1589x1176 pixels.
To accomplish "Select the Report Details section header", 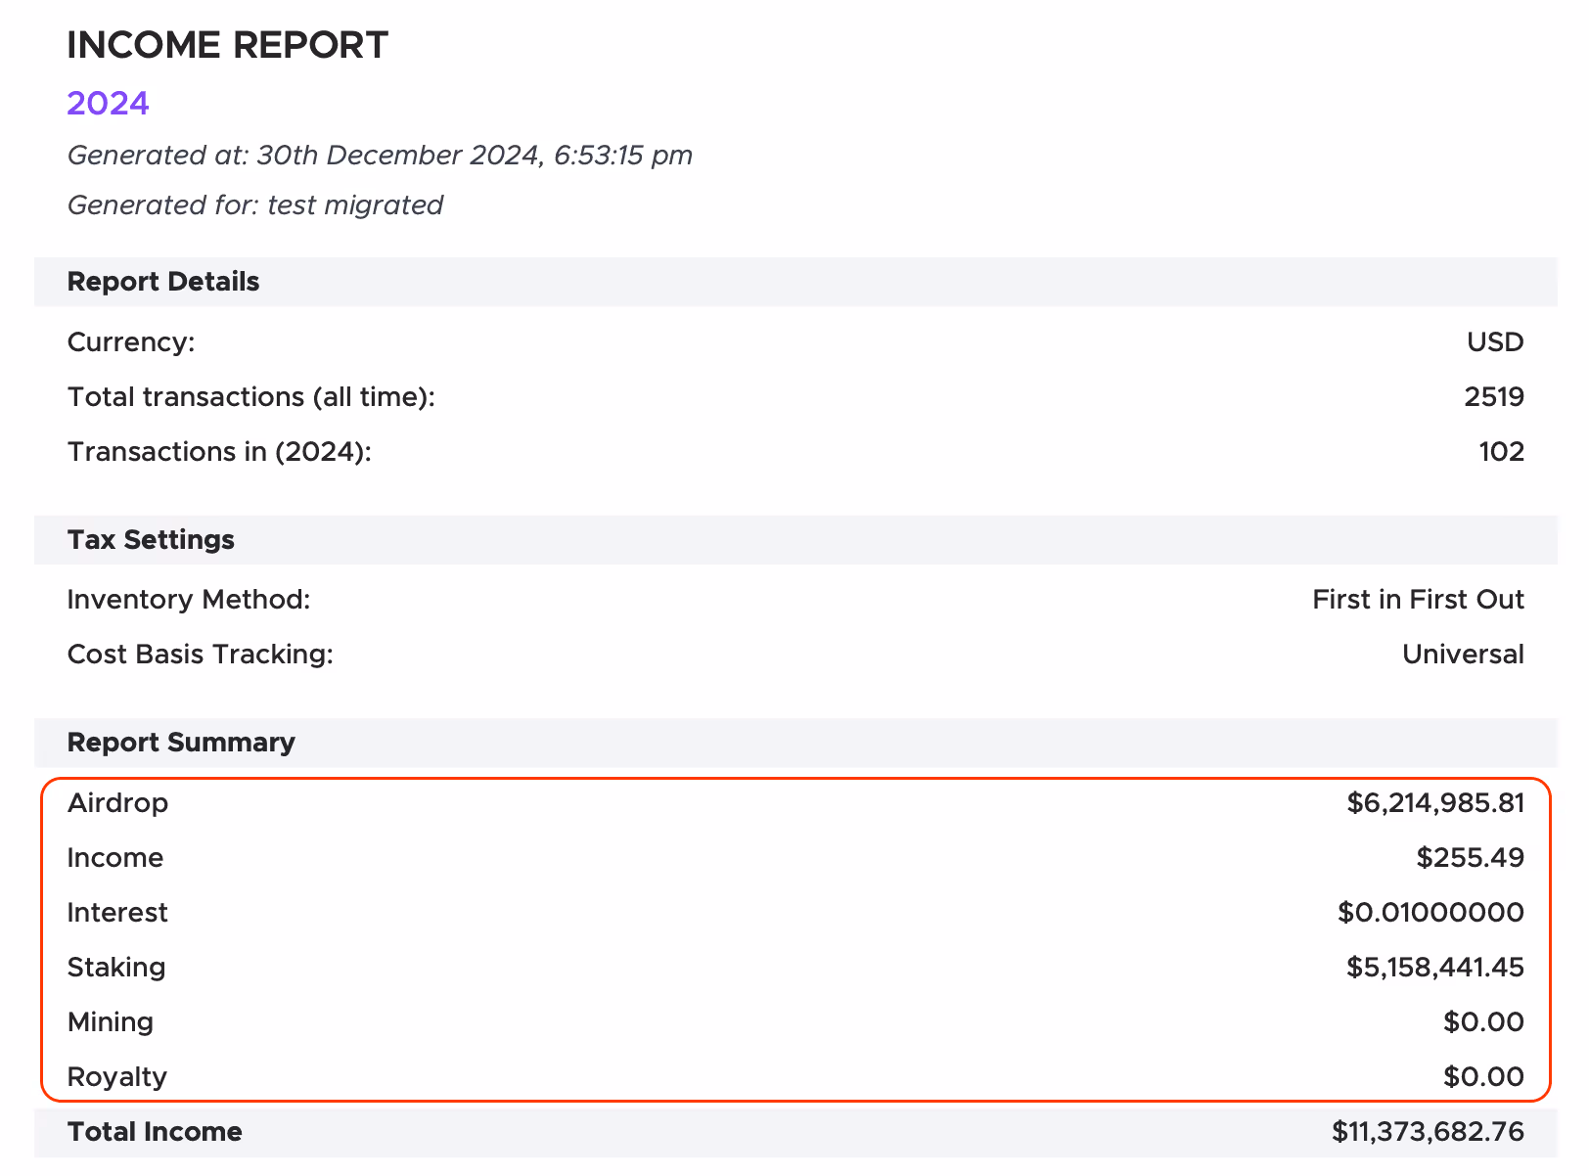I will tap(163, 282).
